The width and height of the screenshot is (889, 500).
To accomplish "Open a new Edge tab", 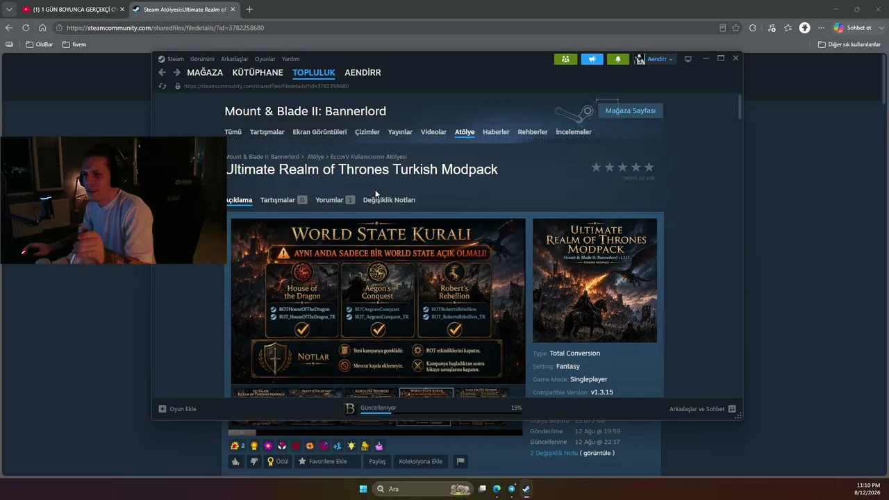I will pyautogui.click(x=249, y=9).
